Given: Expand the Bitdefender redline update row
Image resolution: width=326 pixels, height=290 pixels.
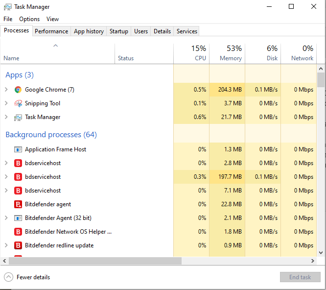Looking at the screenshot, I should [6, 245].
